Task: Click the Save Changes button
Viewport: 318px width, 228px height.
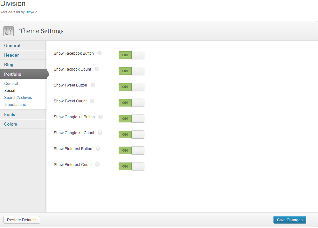Action: coord(290,220)
